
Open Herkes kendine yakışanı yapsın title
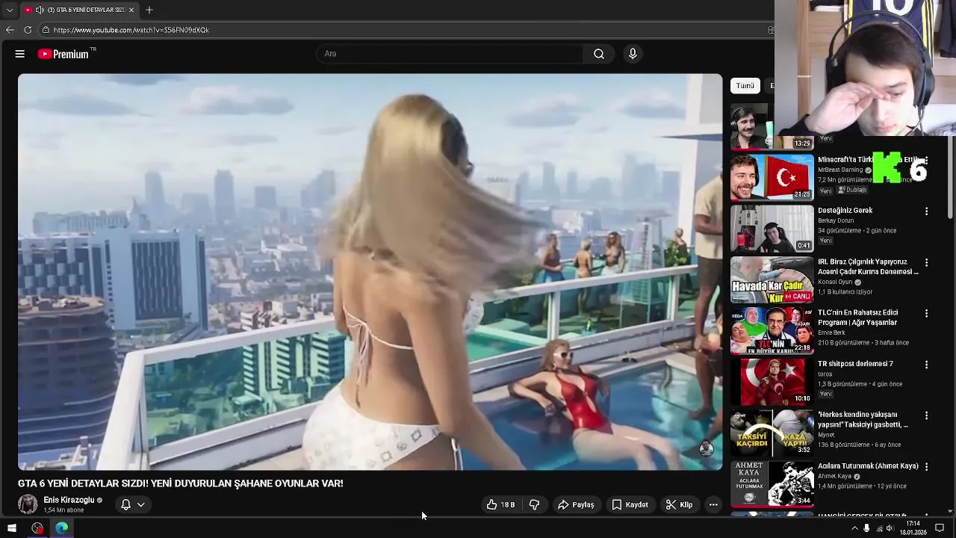click(863, 419)
